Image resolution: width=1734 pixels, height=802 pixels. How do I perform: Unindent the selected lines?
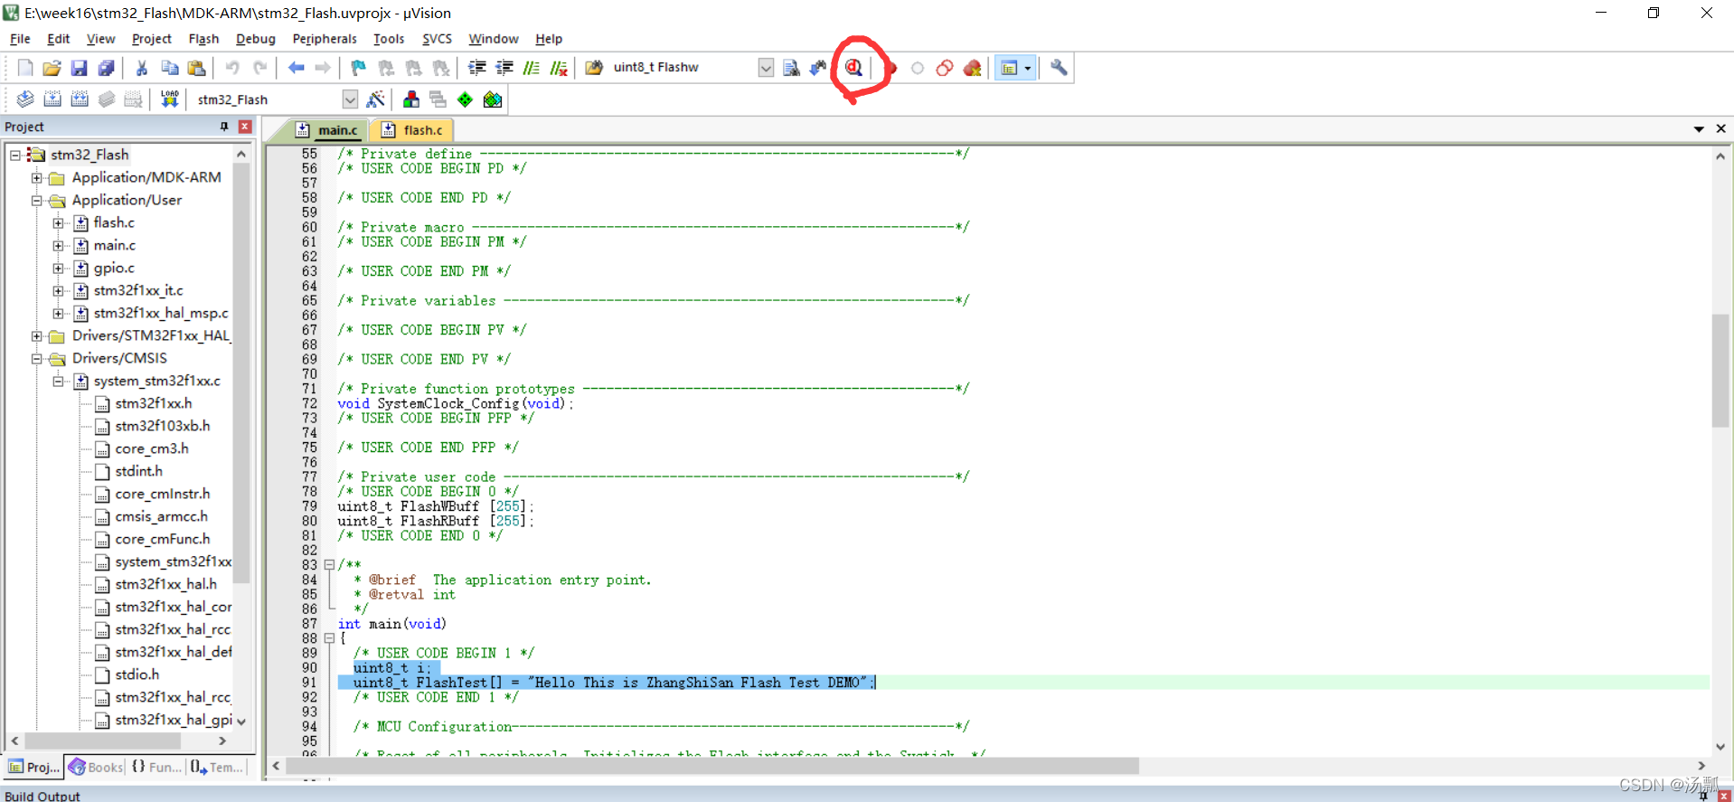(504, 68)
